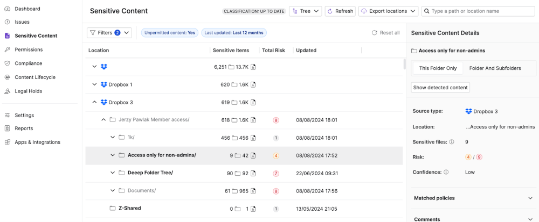This screenshot has width=539, height=222.
Task: Click risk badge 4 on Access only row
Action: tap(275, 155)
